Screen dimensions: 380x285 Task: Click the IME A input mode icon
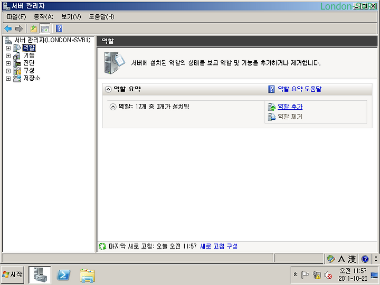coord(341,259)
